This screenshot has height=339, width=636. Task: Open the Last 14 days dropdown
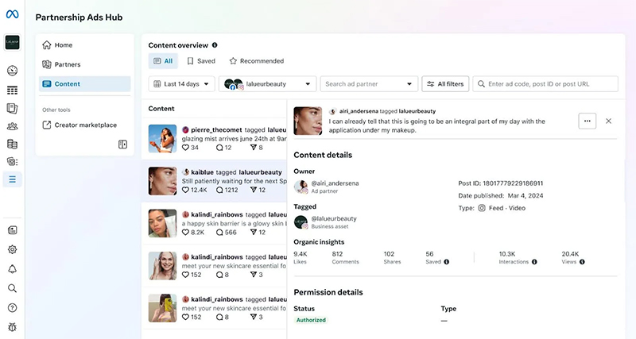[182, 84]
